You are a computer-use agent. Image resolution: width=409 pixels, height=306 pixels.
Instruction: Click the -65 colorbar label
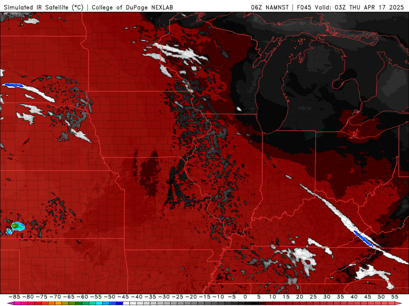pyautogui.click(x=69, y=297)
